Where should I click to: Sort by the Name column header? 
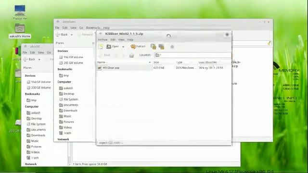124,62
